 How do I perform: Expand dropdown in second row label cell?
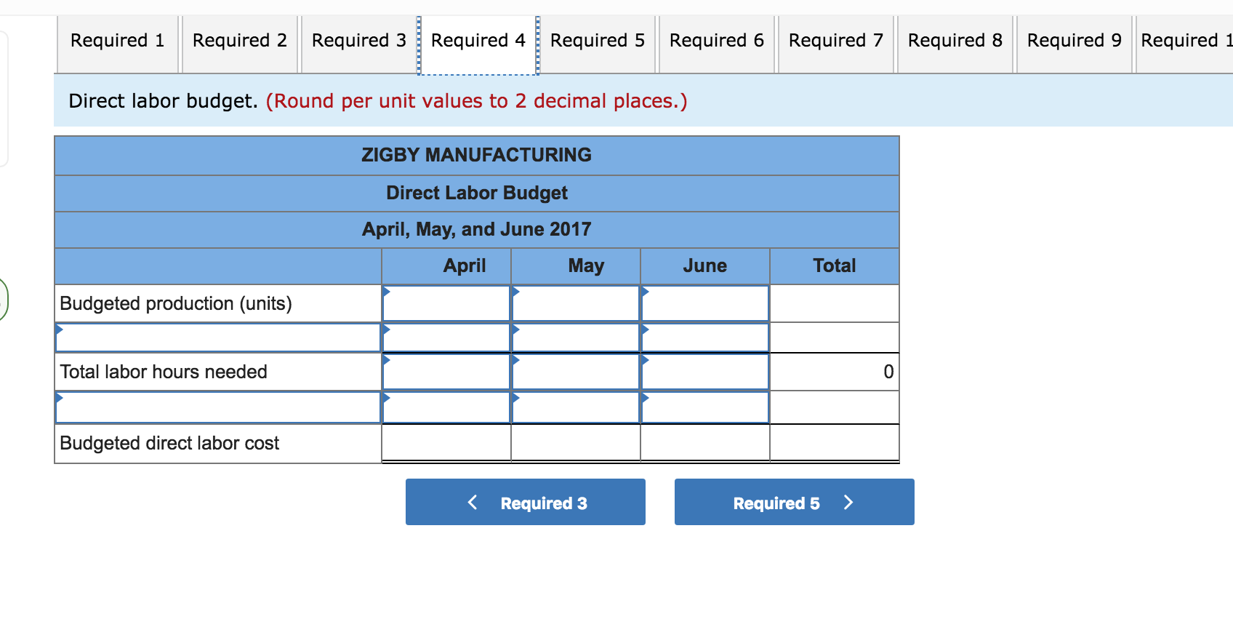coord(60,327)
